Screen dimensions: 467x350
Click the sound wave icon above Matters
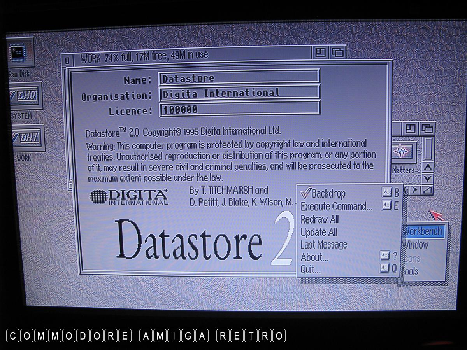(x=402, y=151)
